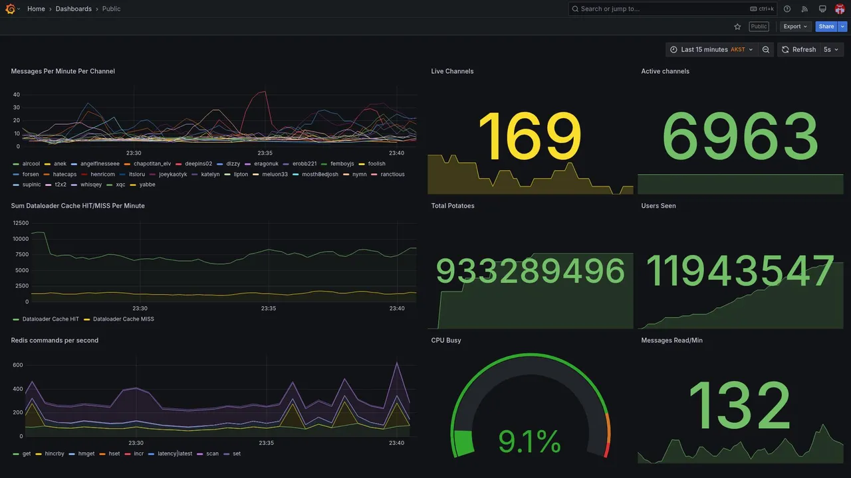851x478 pixels.
Task: Expand the 5s refresh interval dropdown
Action: pyautogui.click(x=831, y=50)
